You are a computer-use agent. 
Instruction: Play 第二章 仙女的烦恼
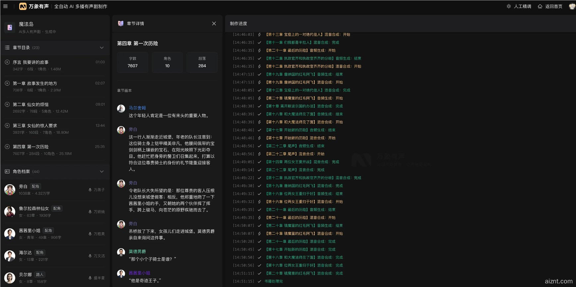click(7, 104)
